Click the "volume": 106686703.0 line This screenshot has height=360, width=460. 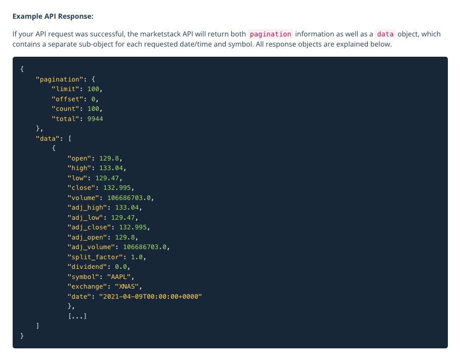[x=111, y=197]
